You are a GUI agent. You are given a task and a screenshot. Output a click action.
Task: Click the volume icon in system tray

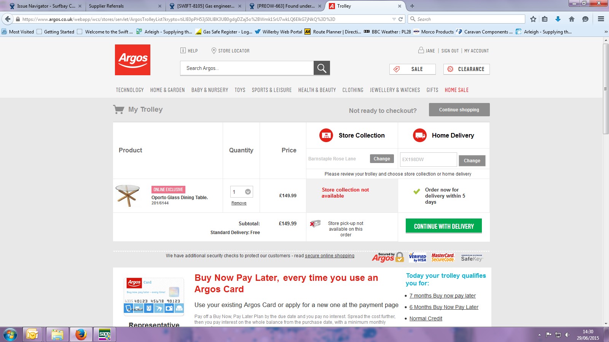[x=568, y=335]
